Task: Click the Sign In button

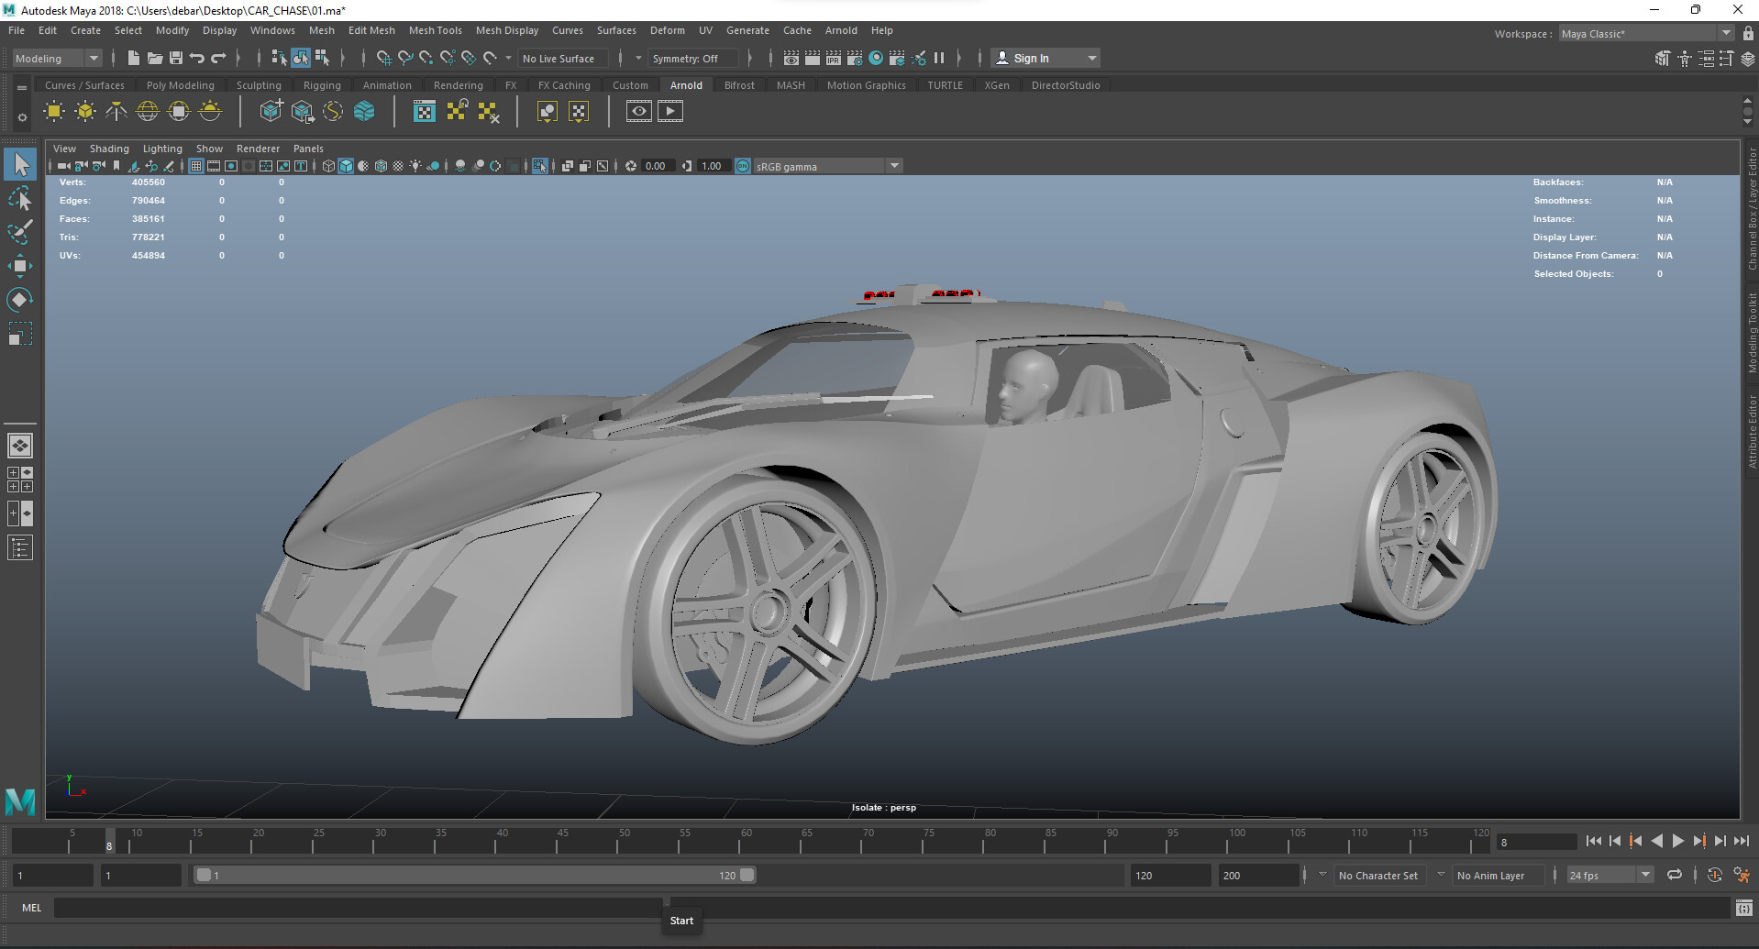Action: point(1030,58)
